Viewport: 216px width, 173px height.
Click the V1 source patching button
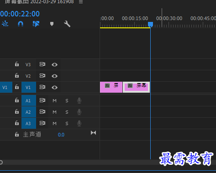pos(6,87)
